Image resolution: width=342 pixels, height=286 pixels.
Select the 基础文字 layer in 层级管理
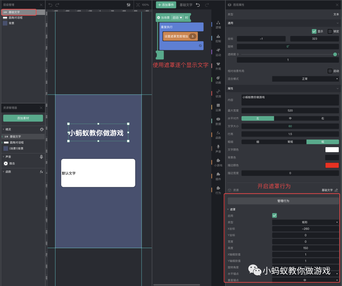(x=23, y=12)
